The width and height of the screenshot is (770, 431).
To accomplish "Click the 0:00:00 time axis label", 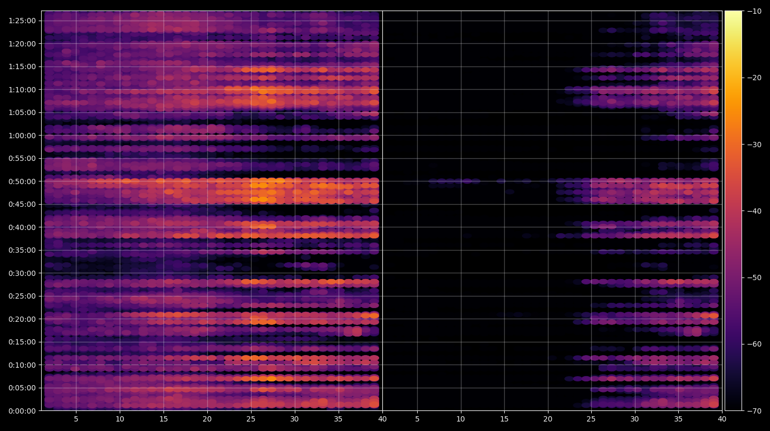I will pyautogui.click(x=22, y=411).
